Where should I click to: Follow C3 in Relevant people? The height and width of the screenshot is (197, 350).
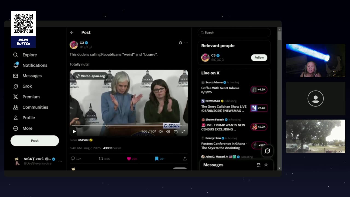259,57
